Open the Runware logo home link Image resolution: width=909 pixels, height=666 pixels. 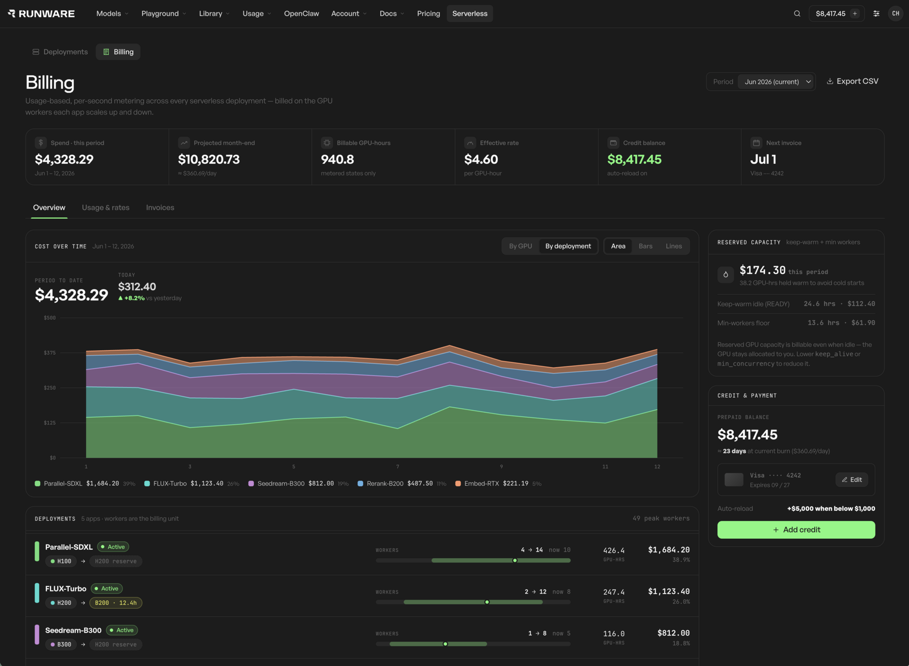pyautogui.click(x=41, y=14)
